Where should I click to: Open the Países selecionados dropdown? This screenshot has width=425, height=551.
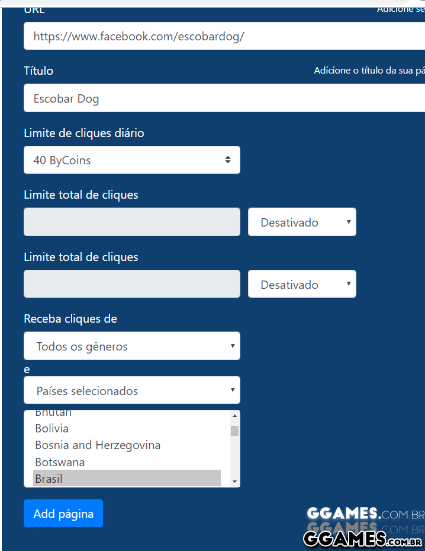[x=131, y=391]
